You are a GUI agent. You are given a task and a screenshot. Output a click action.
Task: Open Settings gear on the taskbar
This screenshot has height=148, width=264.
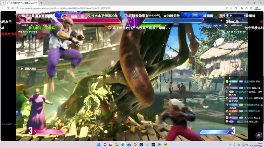pyautogui.click(x=159, y=145)
